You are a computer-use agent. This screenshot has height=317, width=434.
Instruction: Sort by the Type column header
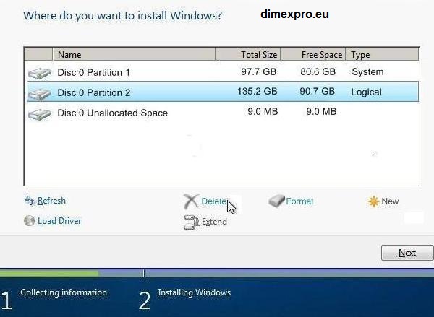[x=382, y=54]
